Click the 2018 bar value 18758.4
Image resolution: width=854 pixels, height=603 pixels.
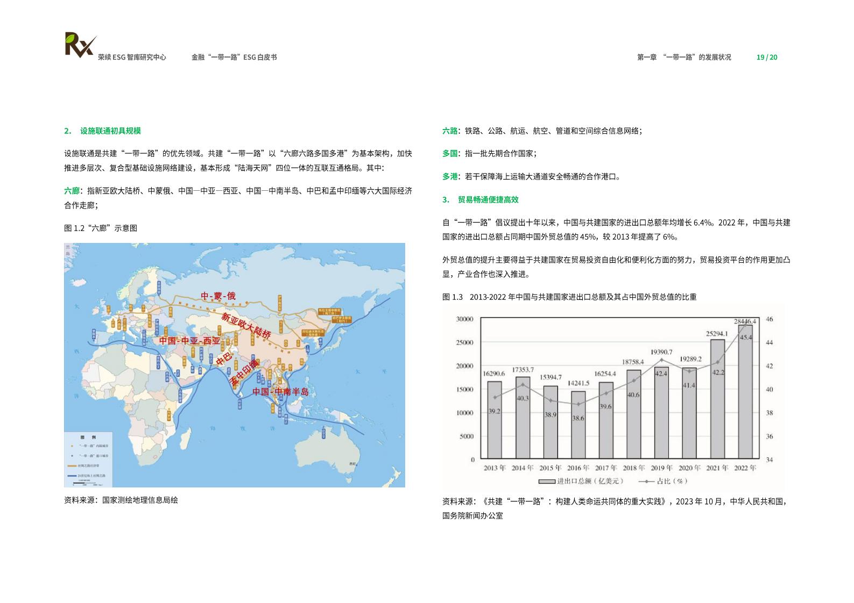click(x=633, y=362)
